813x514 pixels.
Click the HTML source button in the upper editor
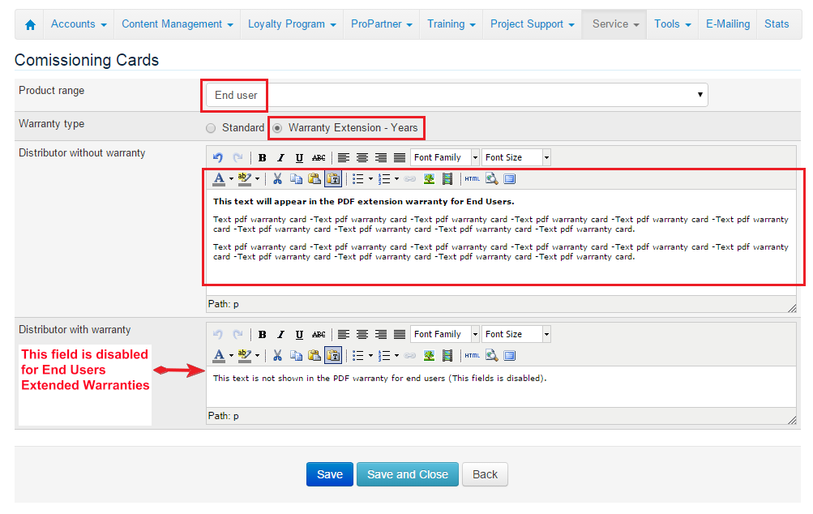coord(473,178)
